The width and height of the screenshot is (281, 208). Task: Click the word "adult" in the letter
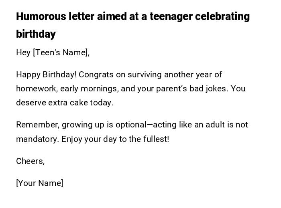click(x=215, y=125)
